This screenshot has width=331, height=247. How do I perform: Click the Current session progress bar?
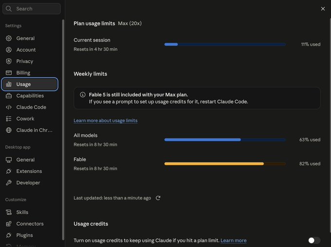point(225,44)
